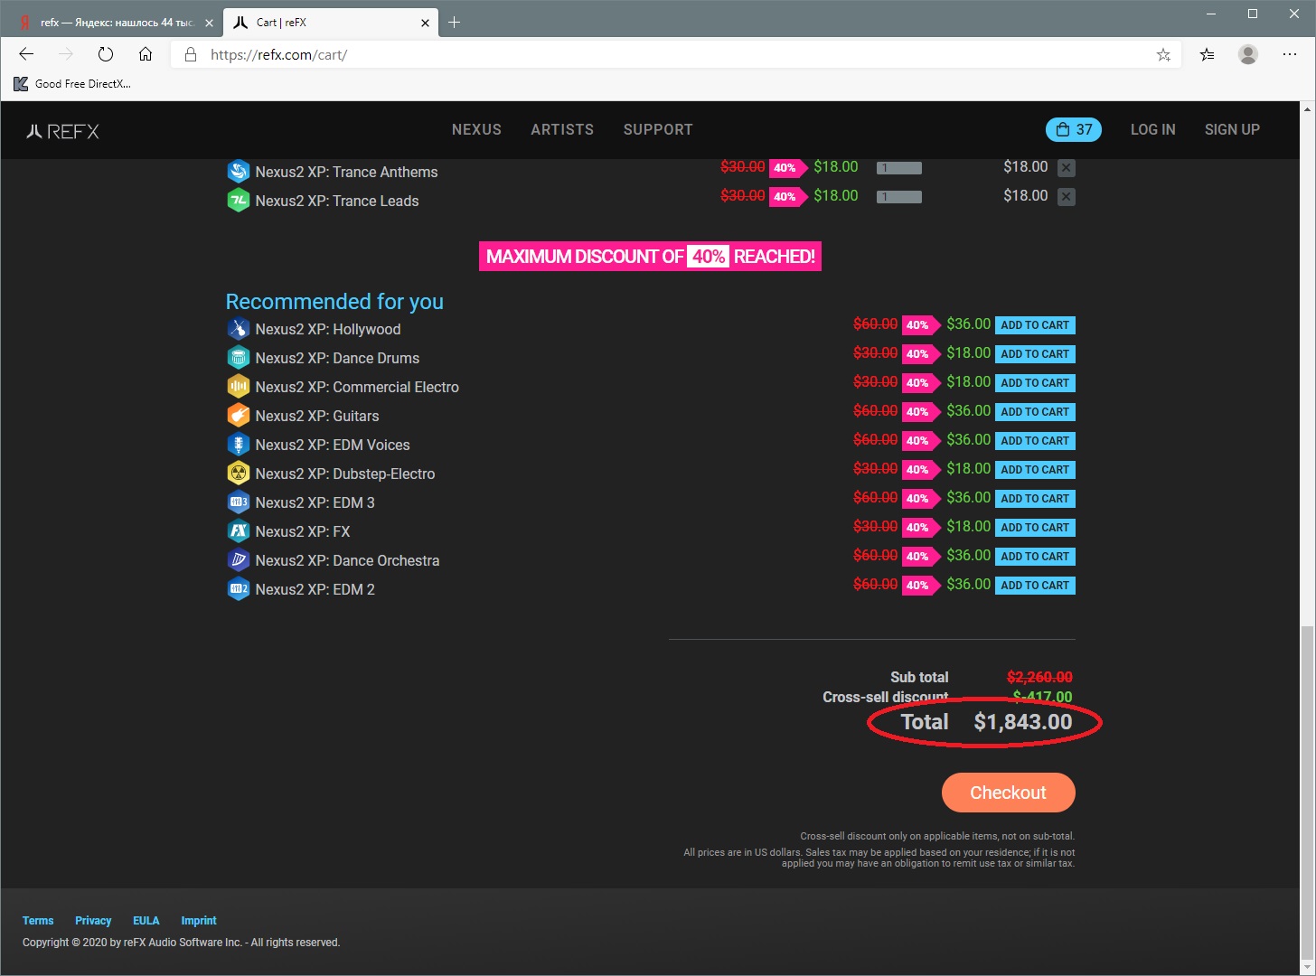Screen dimensions: 1316x976
Task: Click the Commercial Electro expansion icon
Action: 238,387
